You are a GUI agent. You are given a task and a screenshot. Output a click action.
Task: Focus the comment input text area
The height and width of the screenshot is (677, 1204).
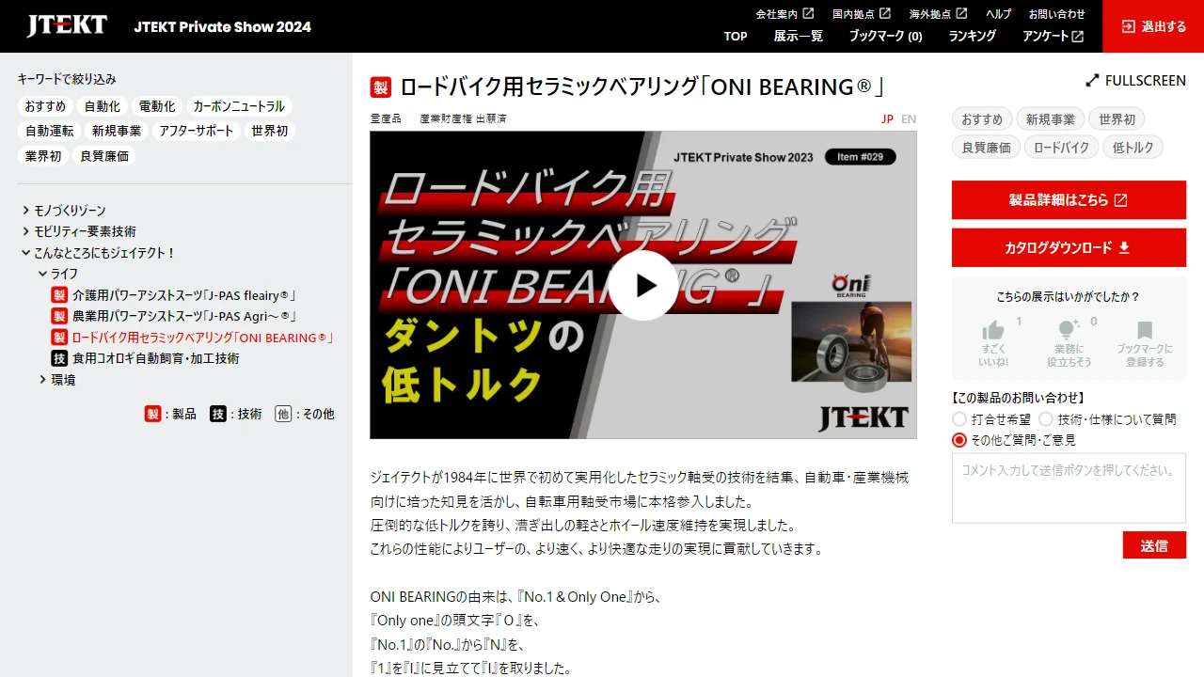point(1069,488)
